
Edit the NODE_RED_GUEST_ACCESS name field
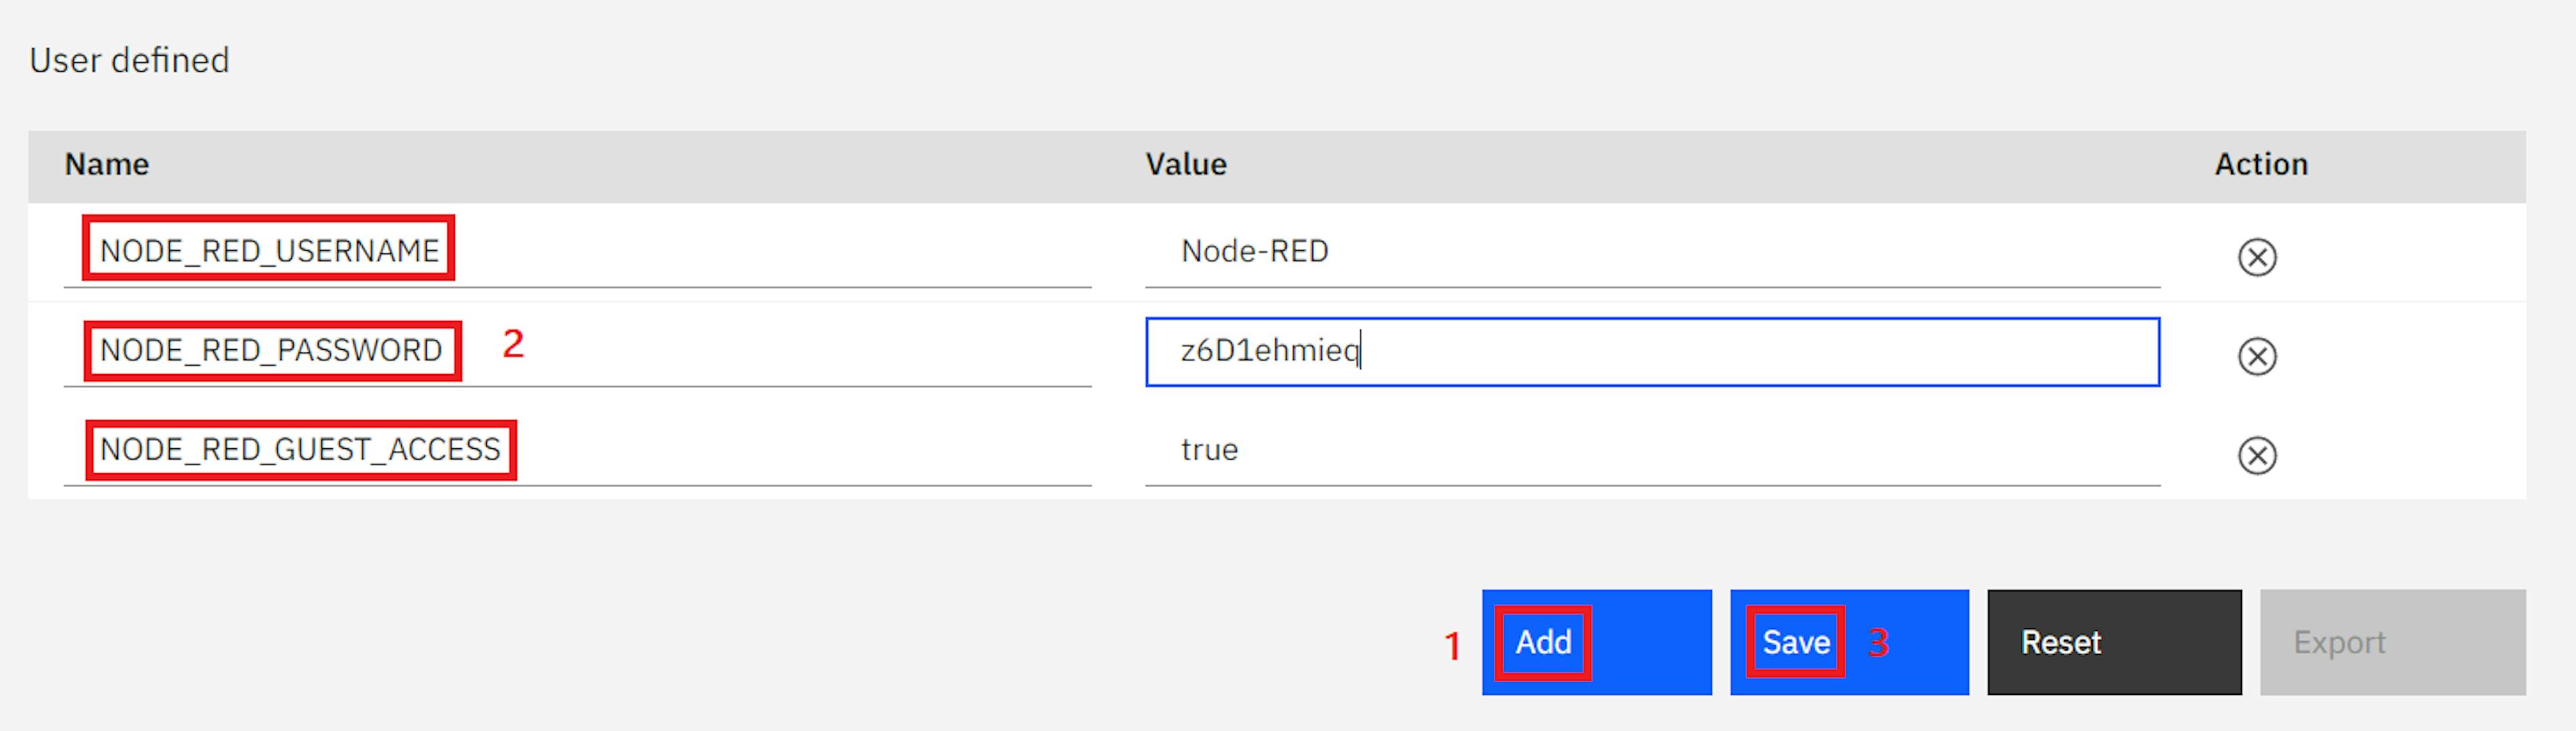tap(577, 450)
